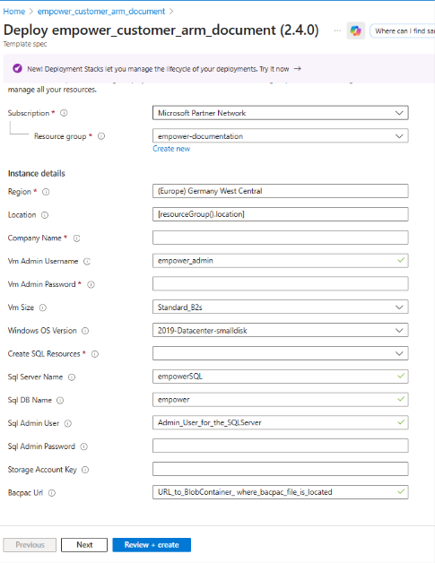Image resolution: width=435 pixels, height=563 pixels.
Task: Show info tooltip for Vm Admin Password
Action: [x=91, y=285]
